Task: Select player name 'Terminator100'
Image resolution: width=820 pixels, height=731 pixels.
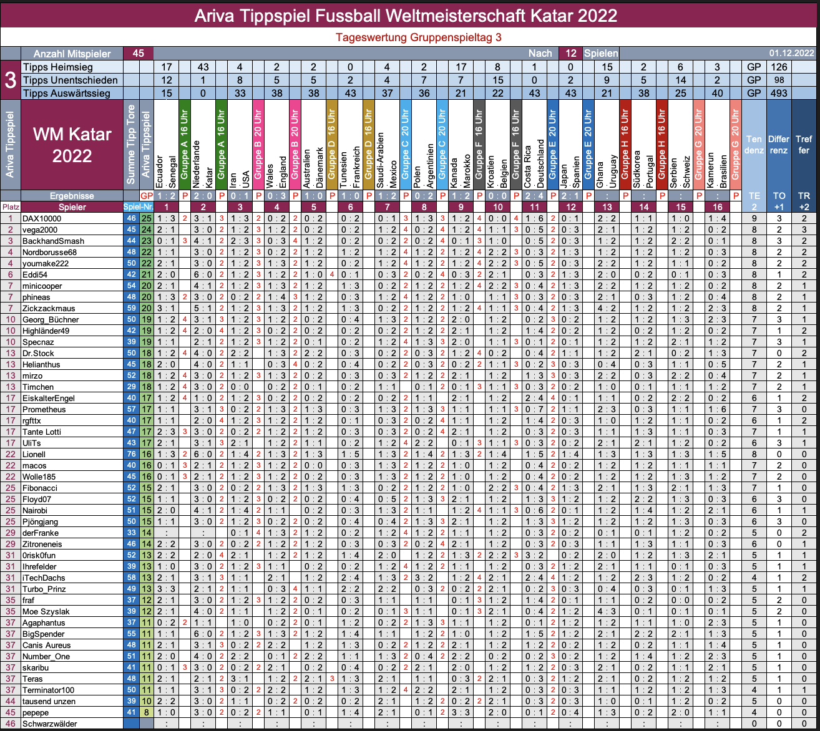Action: pos(48,690)
